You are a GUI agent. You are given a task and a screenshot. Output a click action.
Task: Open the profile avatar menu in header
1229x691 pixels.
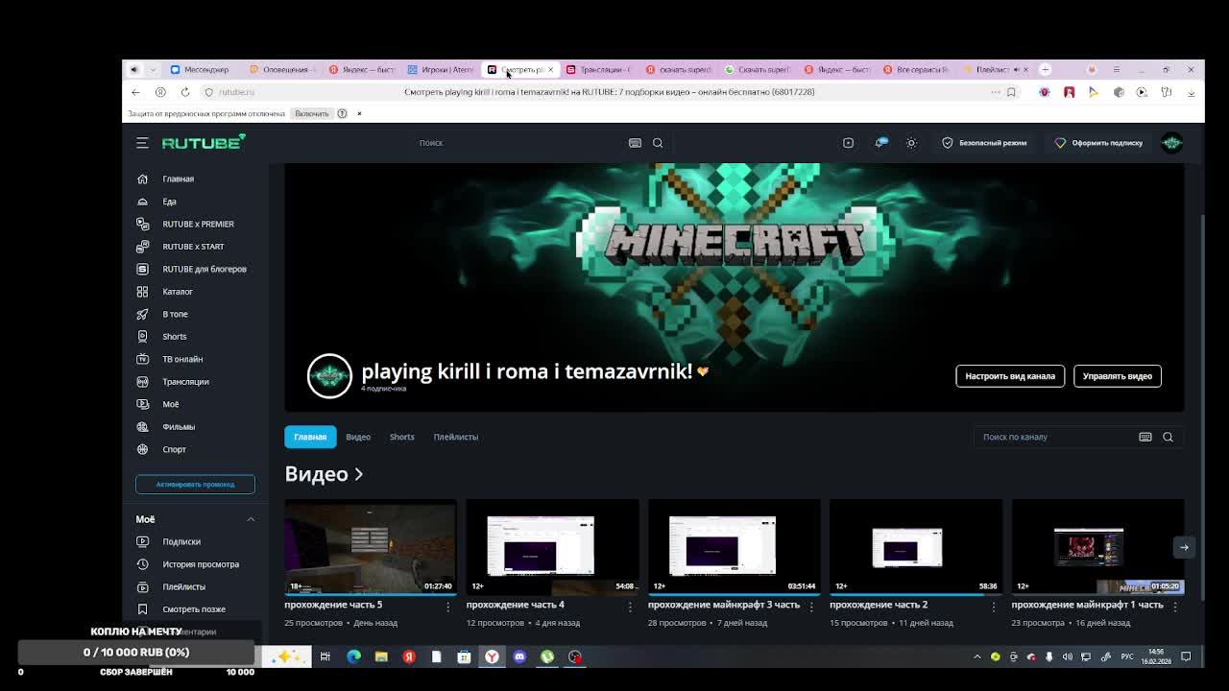[1171, 143]
